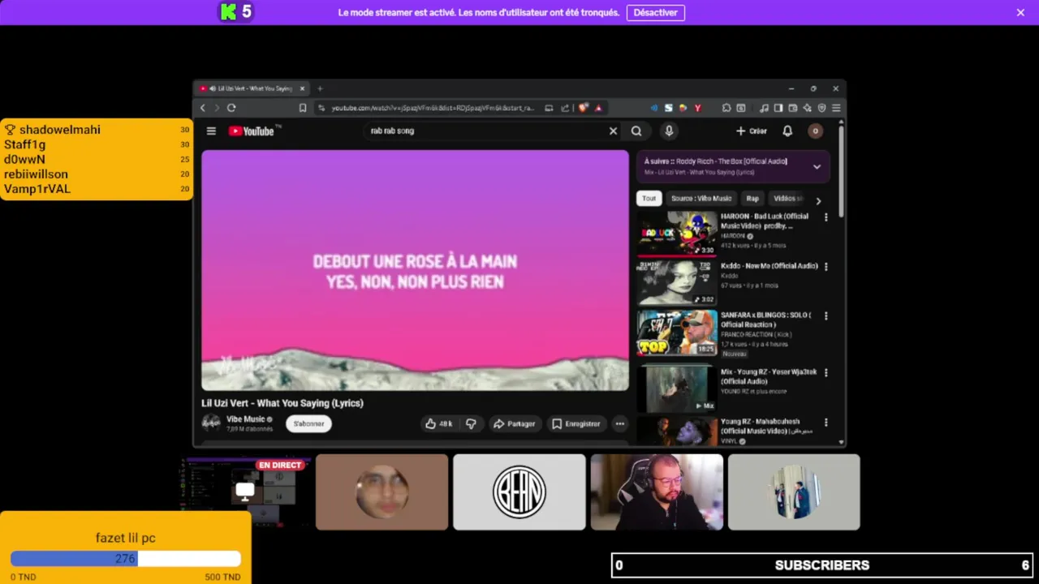This screenshot has height=584, width=1039.
Task: Click the Vibe Music channel avatar
Action: (x=211, y=423)
